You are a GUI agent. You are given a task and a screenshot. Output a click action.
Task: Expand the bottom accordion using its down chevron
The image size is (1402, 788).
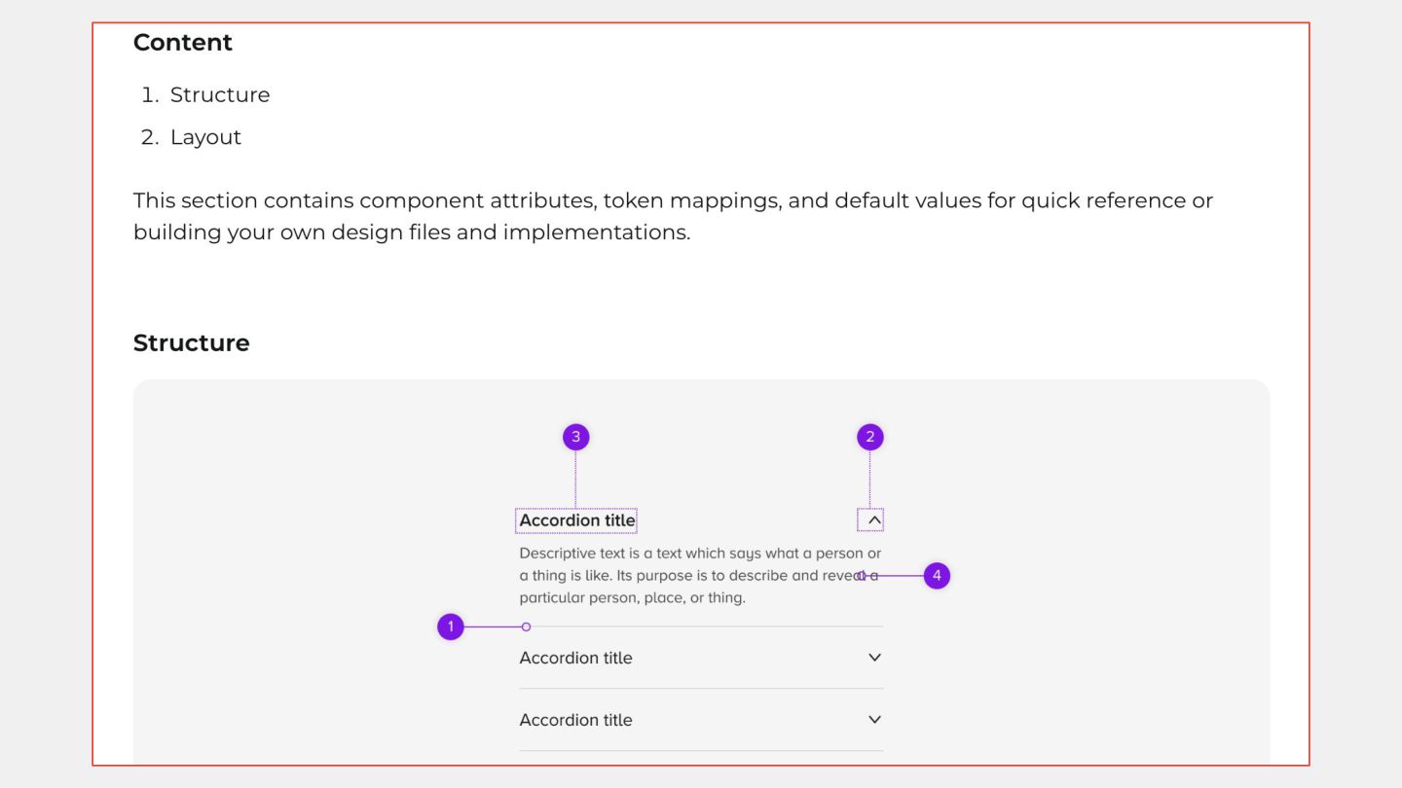pos(874,720)
